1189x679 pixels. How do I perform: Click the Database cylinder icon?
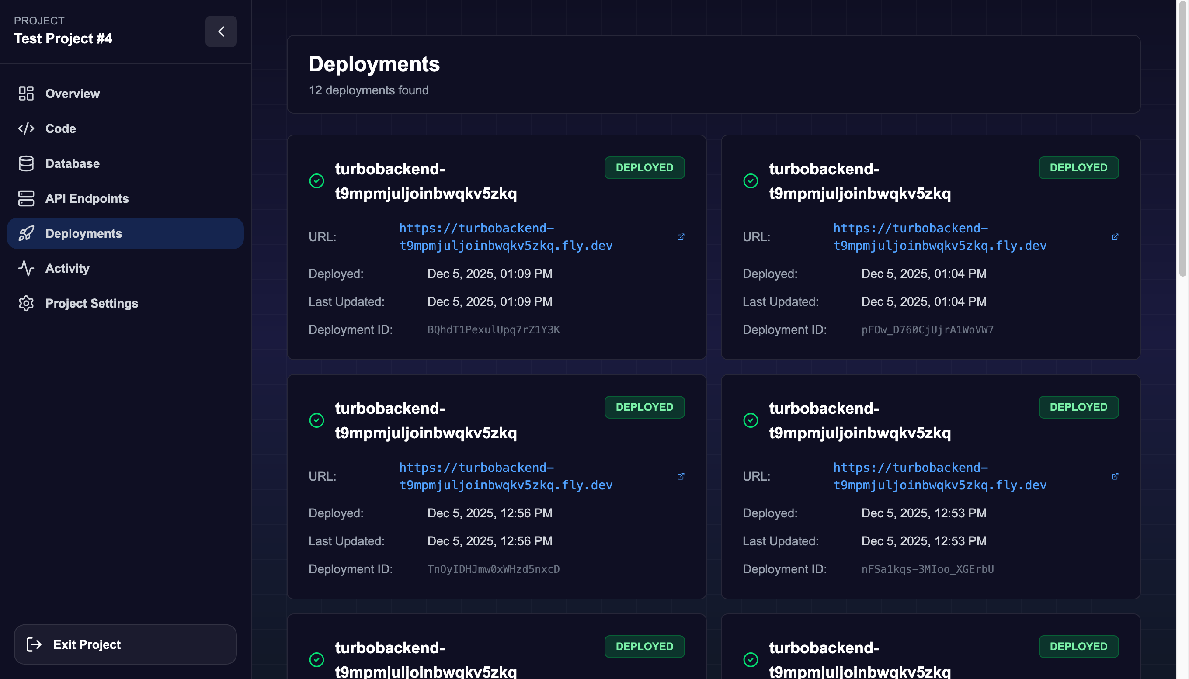[26, 163]
